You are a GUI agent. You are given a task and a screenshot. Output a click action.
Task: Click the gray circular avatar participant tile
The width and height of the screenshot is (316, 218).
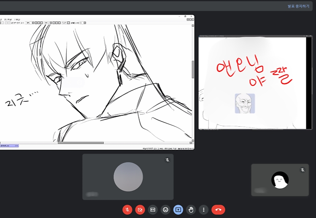128,177
